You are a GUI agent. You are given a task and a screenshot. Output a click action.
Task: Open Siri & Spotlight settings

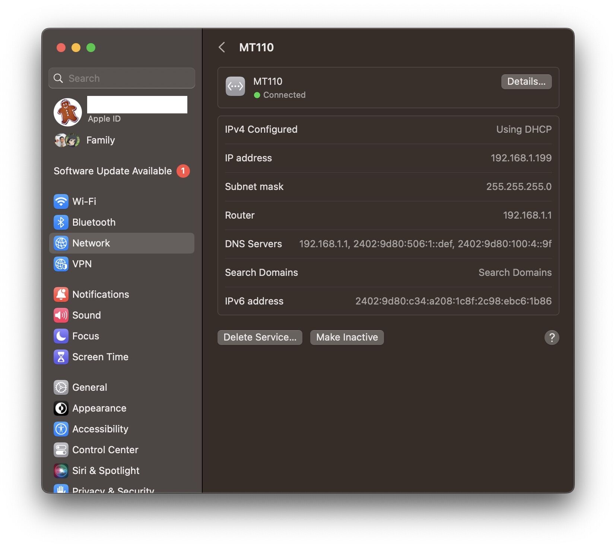122,471
